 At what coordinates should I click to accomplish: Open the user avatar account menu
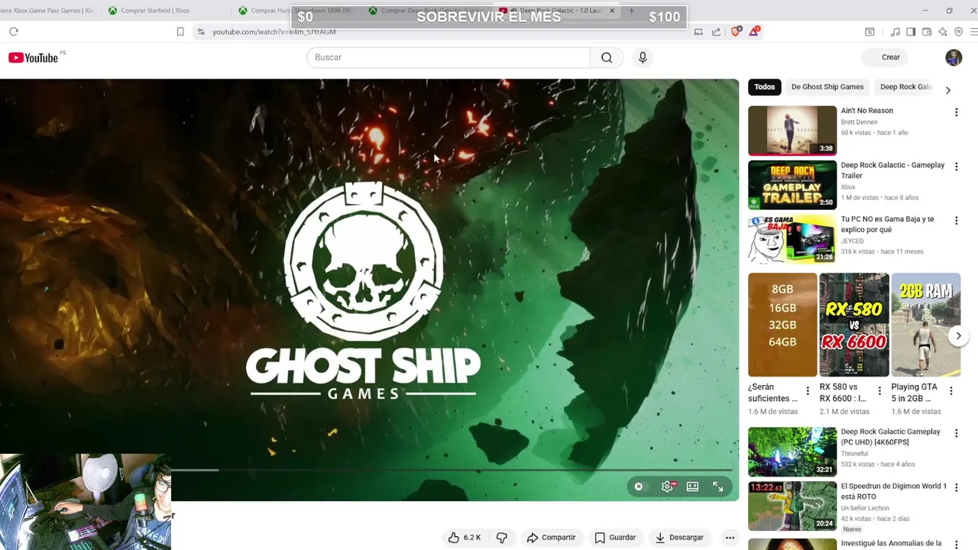pyautogui.click(x=954, y=57)
